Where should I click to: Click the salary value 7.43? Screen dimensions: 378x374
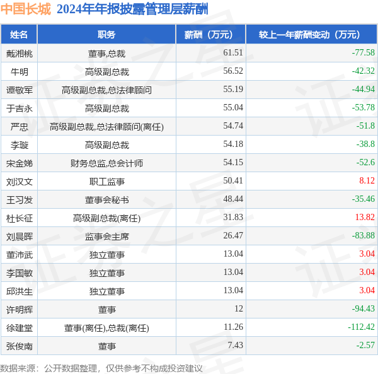tap(236, 346)
